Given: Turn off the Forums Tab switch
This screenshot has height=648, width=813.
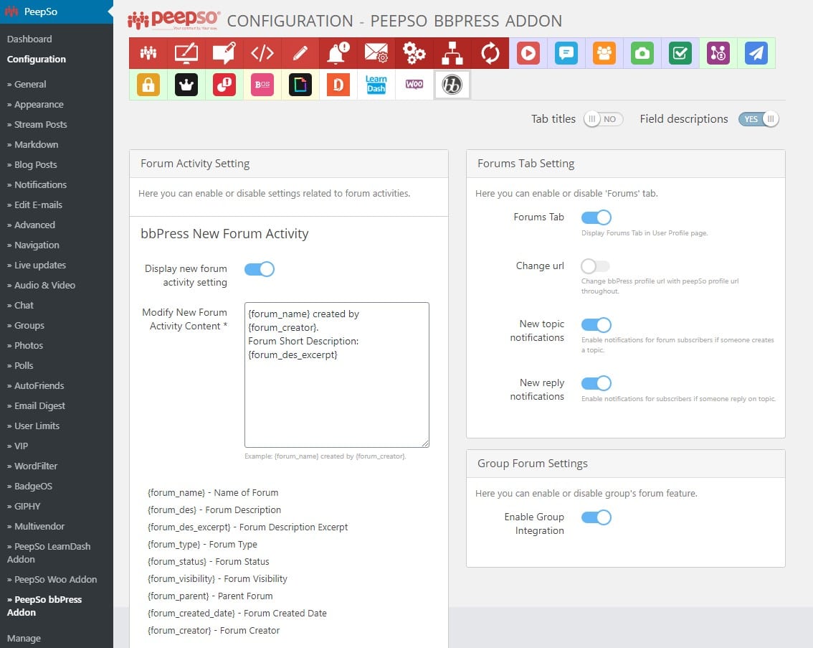Looking at the screenshot, I should (x=596, y=217).
